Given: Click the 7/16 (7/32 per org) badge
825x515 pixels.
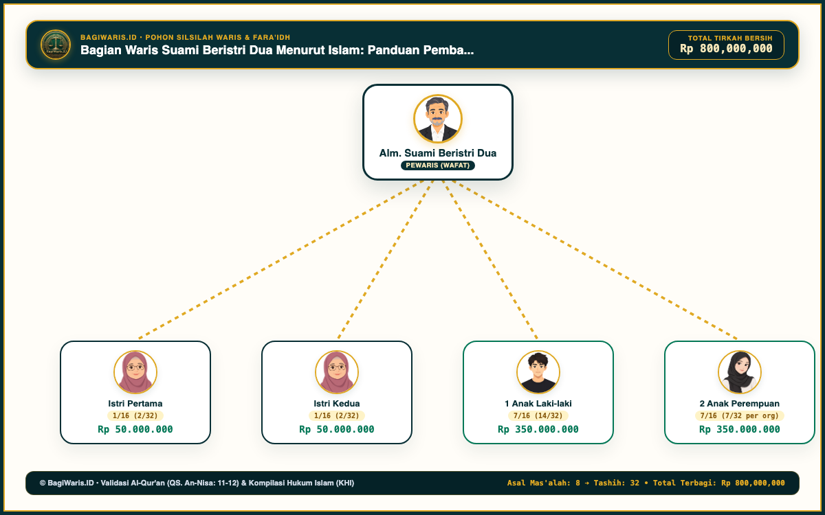Looking at the screenshot, I should tap(740, 415).
